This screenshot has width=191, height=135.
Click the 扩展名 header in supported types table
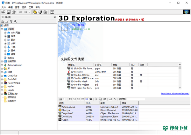(103, 65)
